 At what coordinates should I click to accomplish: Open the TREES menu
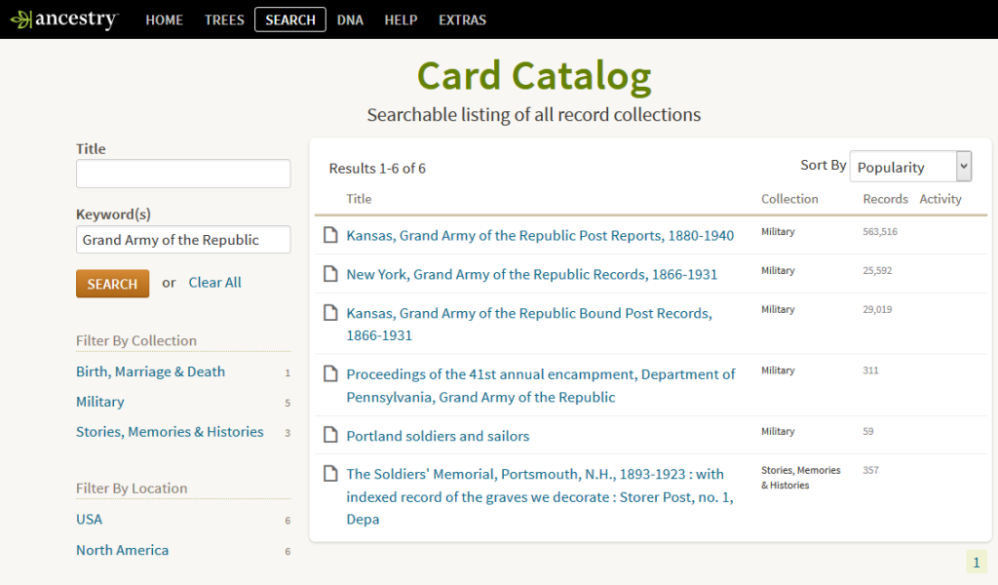coord(224,20)
